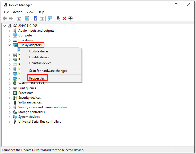The width and height of the screenshot is (196, 154).
Task: Select the Processors tree label
Action: click(x=26, y=93)
